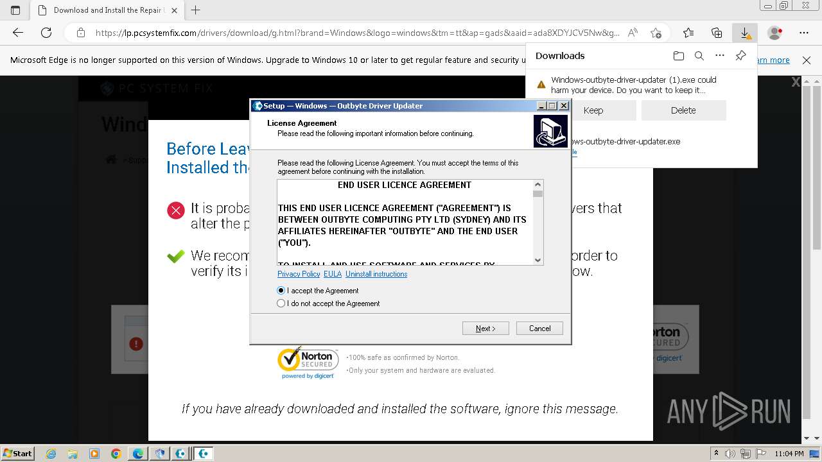
Task: Click the Downloads toolbar button
Action: tap(745, 33)
